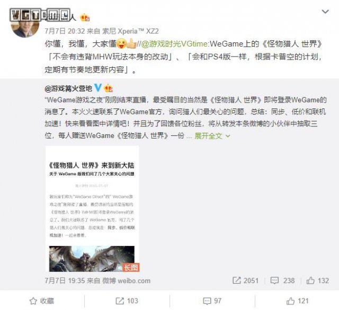Click crown badge next to 游戏篝火营地
Screen dimensions: 339x310
coord(108,88)
